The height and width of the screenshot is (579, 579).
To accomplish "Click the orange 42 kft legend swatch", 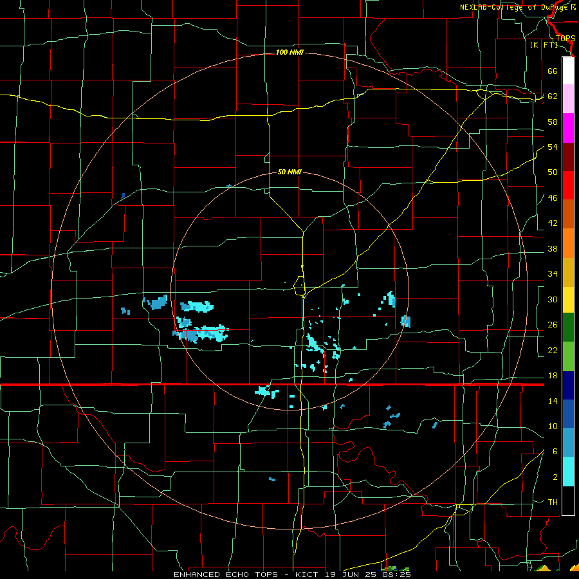I will coord(568,243).
